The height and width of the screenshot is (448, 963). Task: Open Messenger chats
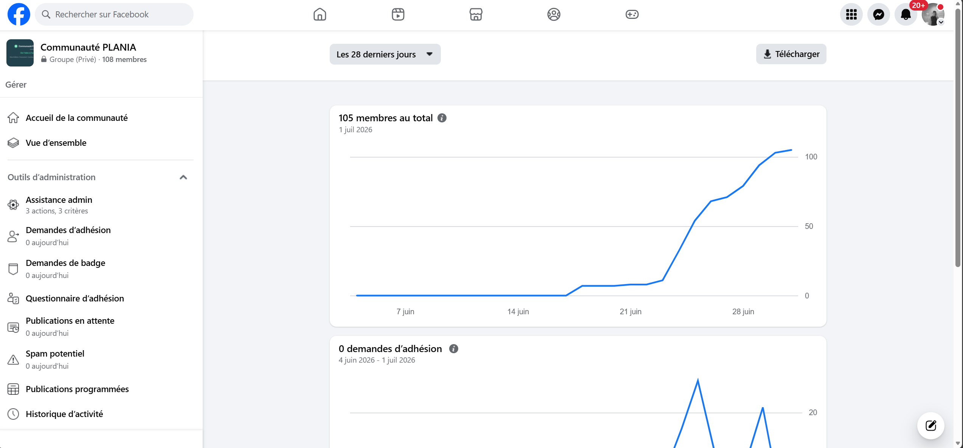pos(878,14)
